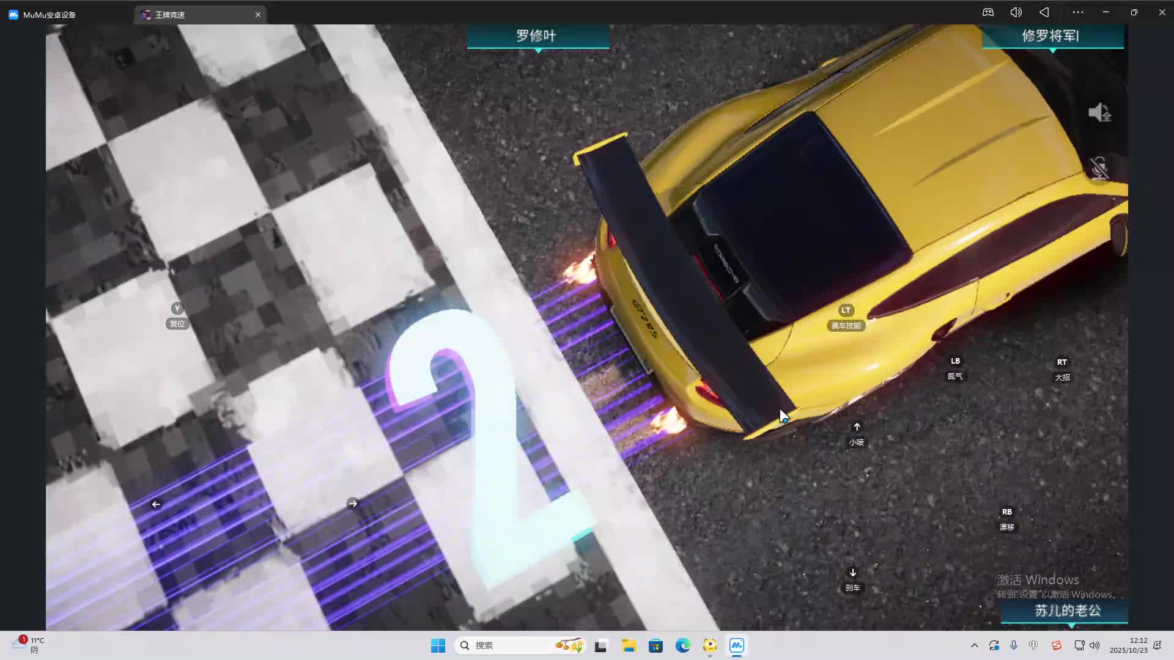This screenshot has height=660, width=1174.
Task: Close the 王牌竞速 tab
Action: click(x=258, y=15)
